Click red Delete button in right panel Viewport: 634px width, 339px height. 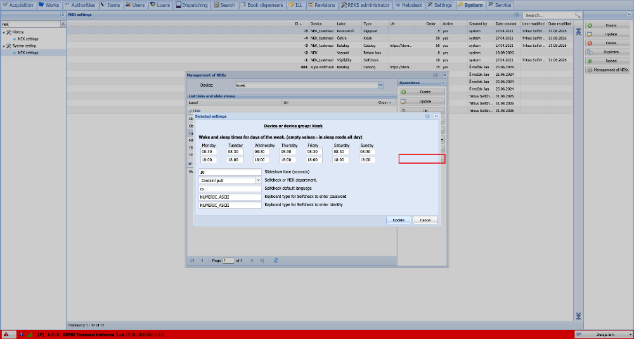pyautogui.click(x=608, y=43)
